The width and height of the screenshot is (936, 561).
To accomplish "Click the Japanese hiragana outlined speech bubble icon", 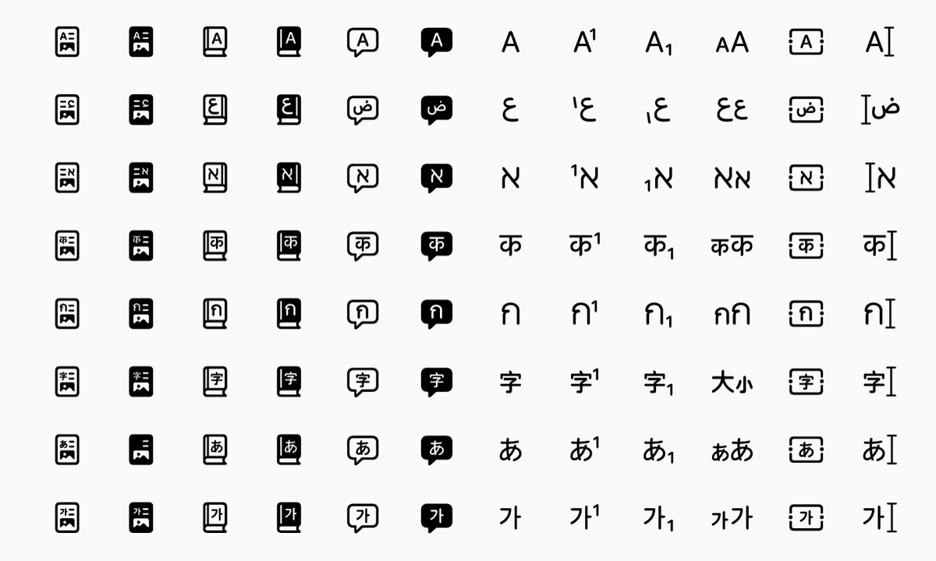I will [363, 450].
